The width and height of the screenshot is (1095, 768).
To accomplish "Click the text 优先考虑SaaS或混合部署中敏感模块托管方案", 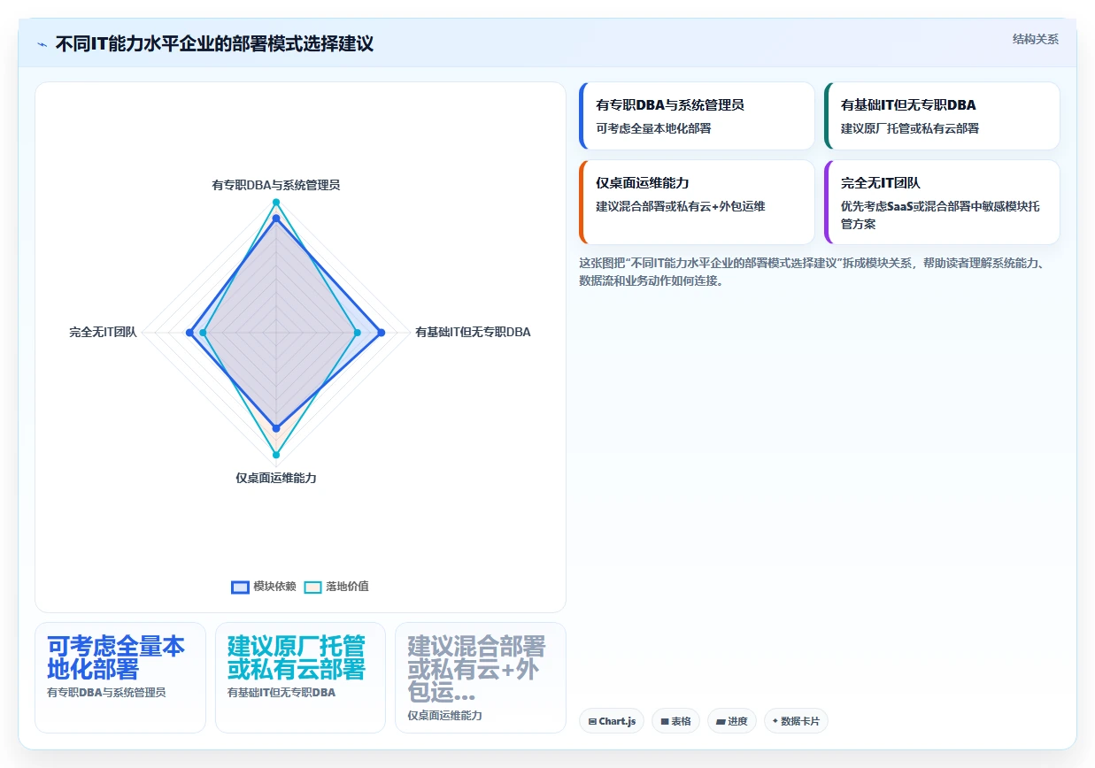I will 940,215.
